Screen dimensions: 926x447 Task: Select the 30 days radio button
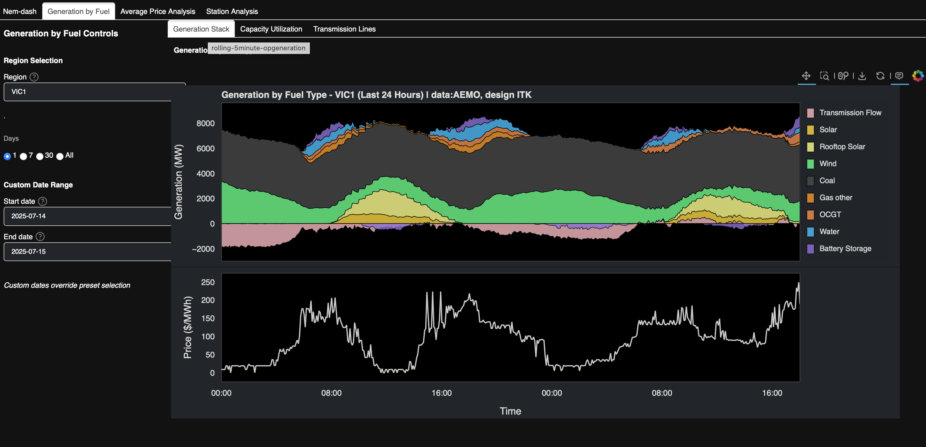point(40,156)
